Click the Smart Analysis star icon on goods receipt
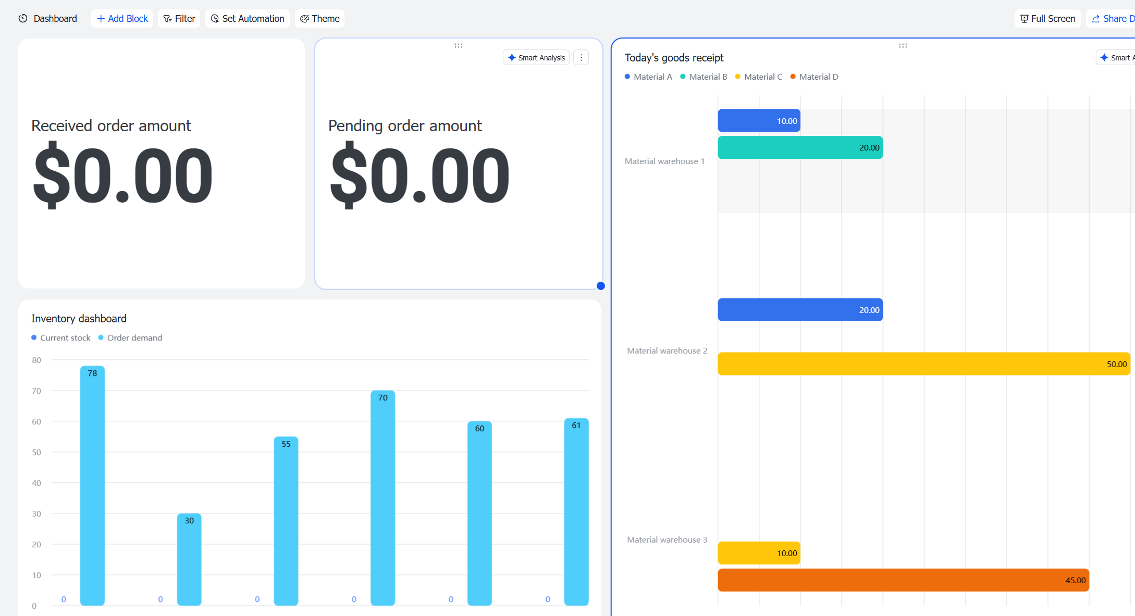The height and width of the screenshot is (616, 1135). (1104, 58)
